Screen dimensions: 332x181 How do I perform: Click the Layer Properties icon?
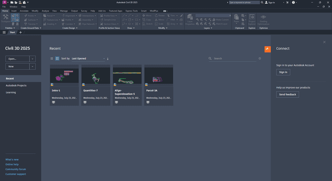pyautogui.click(x=190, y=19)
